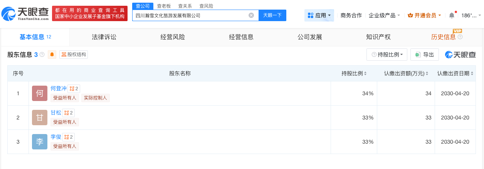484x169 pixels.
Task: Open the 股权结构 button
Action: pos(73,55)
